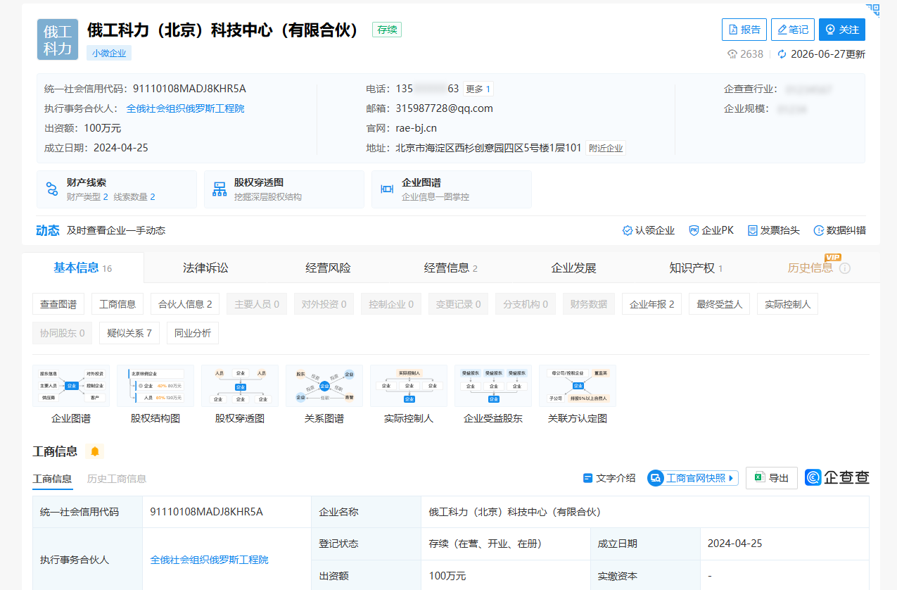Screen dimensions: 897x590
Task: Click the refresh icon next to update date
Action: tap(782, 54)
